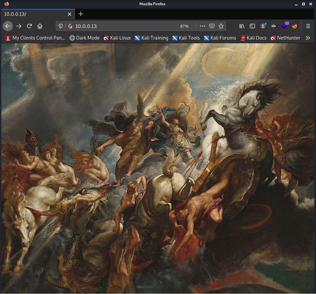Maximize the Firefox window

tap(303, 4)
